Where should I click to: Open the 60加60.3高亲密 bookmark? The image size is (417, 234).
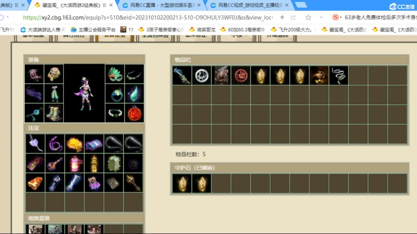243,30
